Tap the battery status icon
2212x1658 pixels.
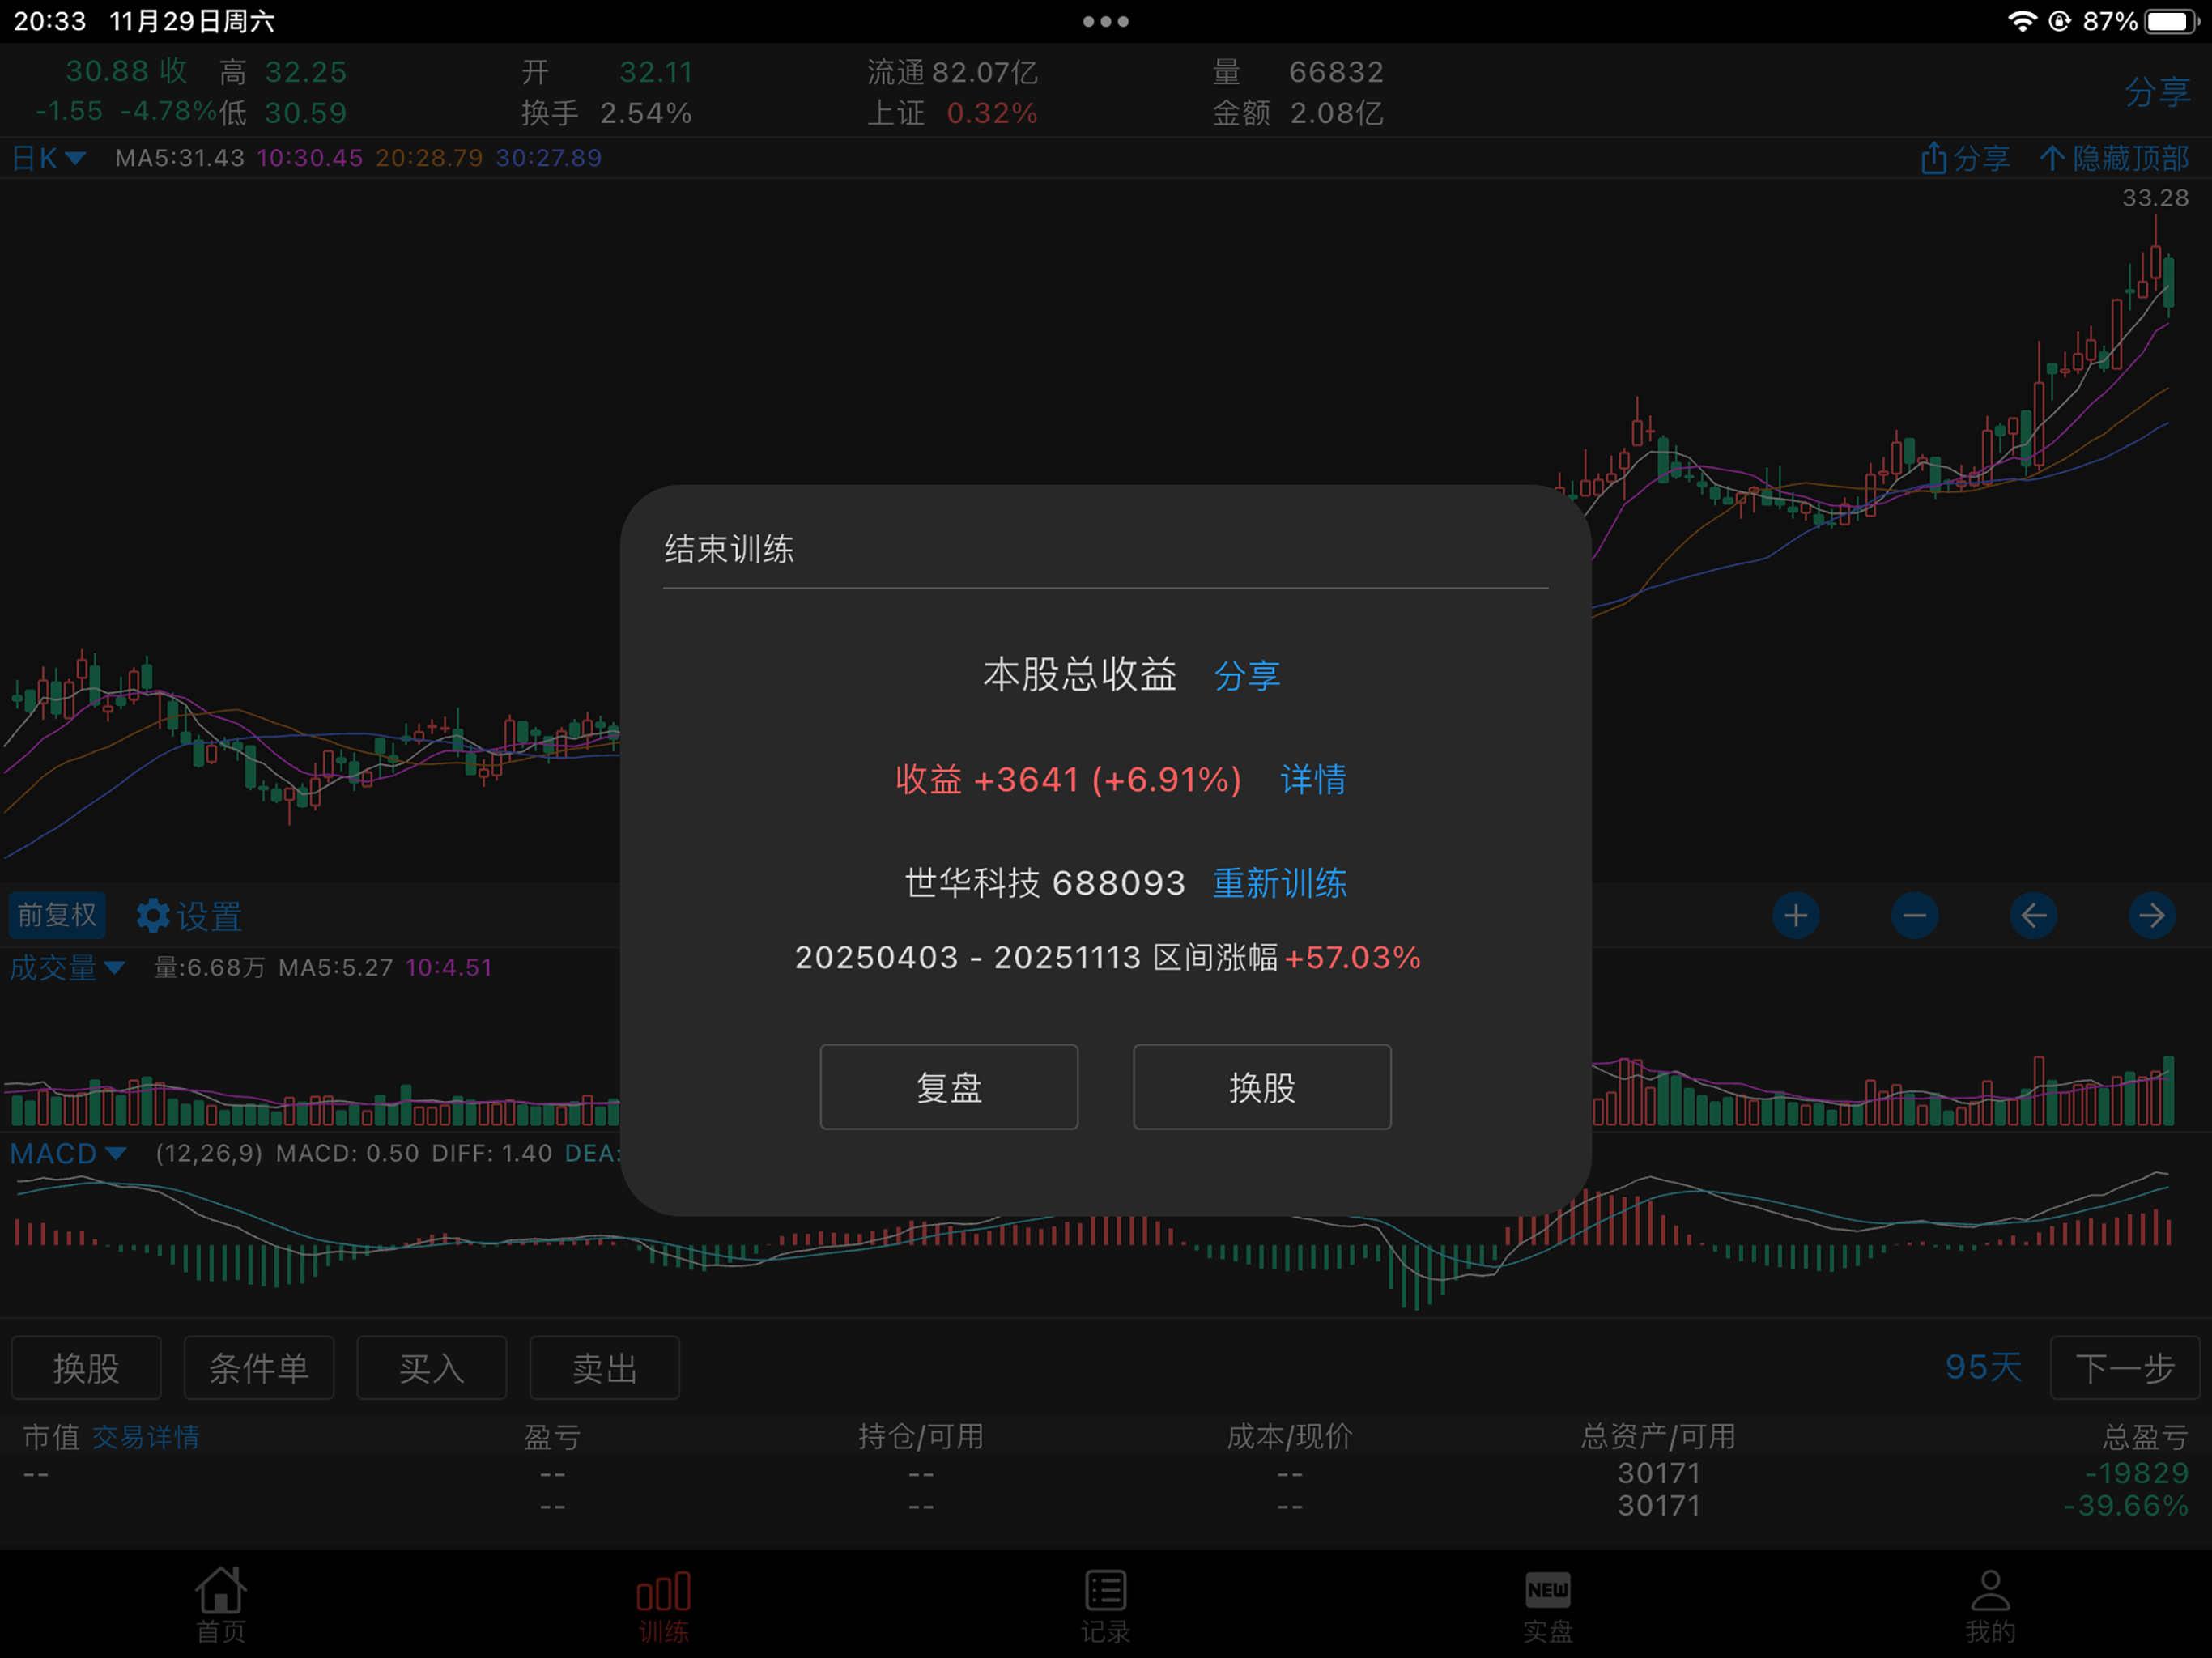(x=2174, y=21)
